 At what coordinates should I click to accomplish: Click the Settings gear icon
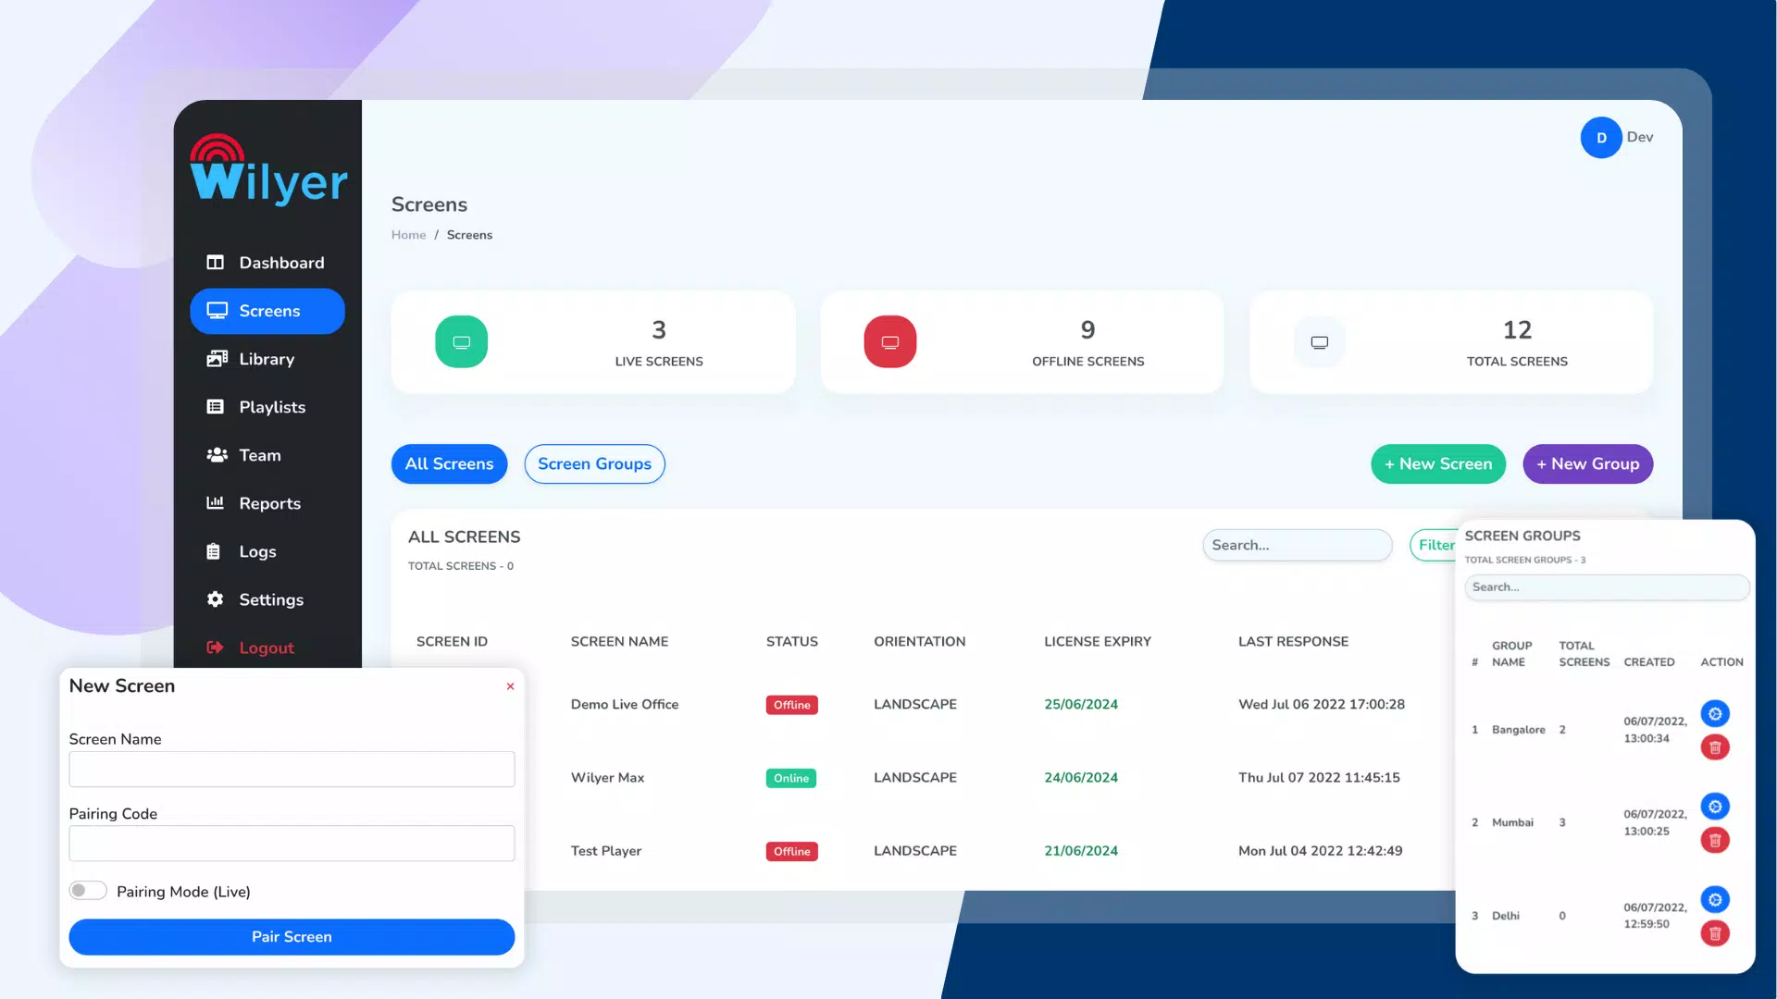point(216,599)
